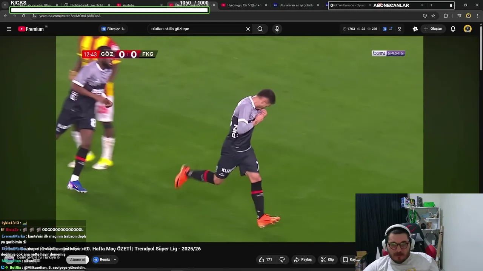Click the streamer webcam overlay
The width and height of the screenshot is (483, 271).
[x=419, y=232]
